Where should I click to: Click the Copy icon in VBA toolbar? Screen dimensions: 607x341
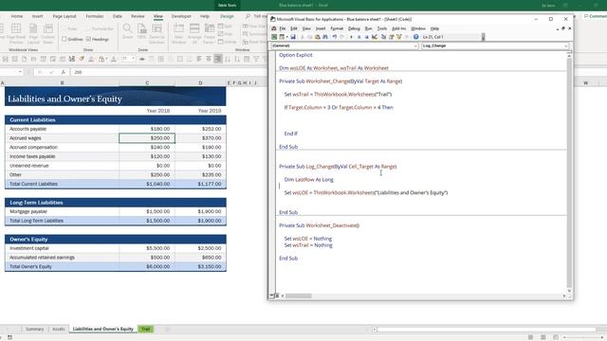click(310, 37)
